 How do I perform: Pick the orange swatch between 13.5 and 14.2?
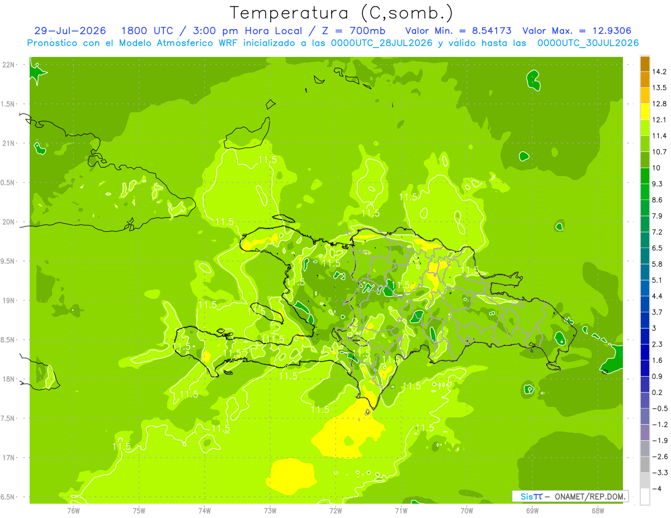645,79
